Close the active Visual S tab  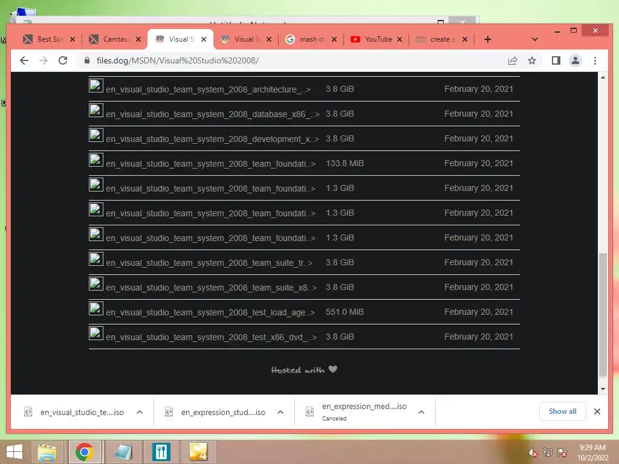204,39
